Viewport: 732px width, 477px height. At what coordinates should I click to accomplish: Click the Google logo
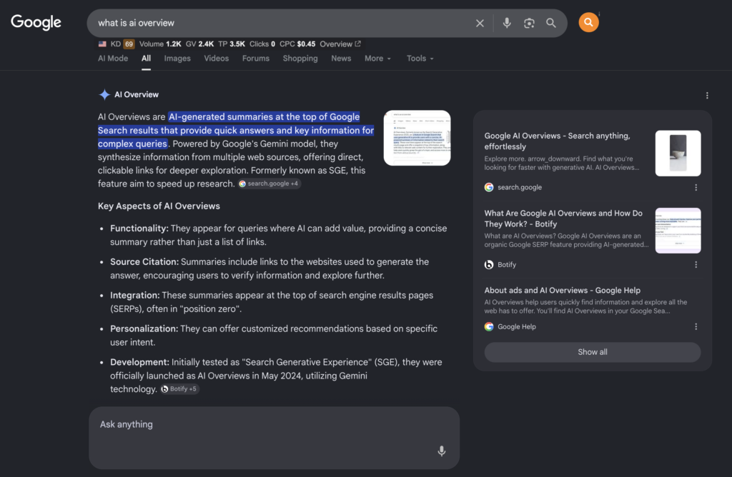36,22
